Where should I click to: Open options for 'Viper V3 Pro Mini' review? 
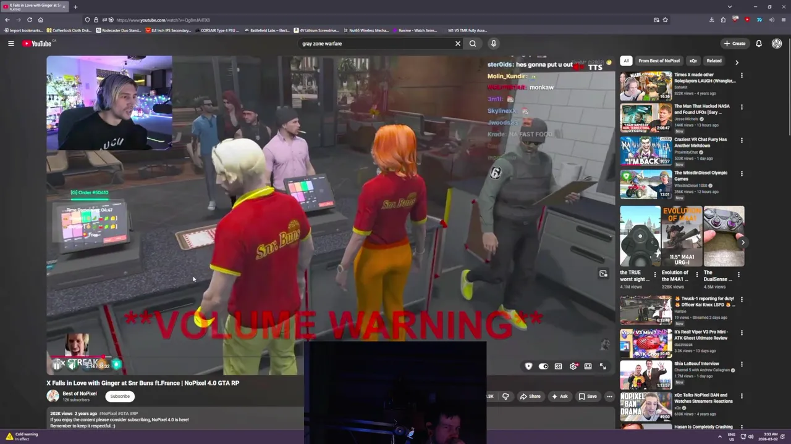[742, 332]
